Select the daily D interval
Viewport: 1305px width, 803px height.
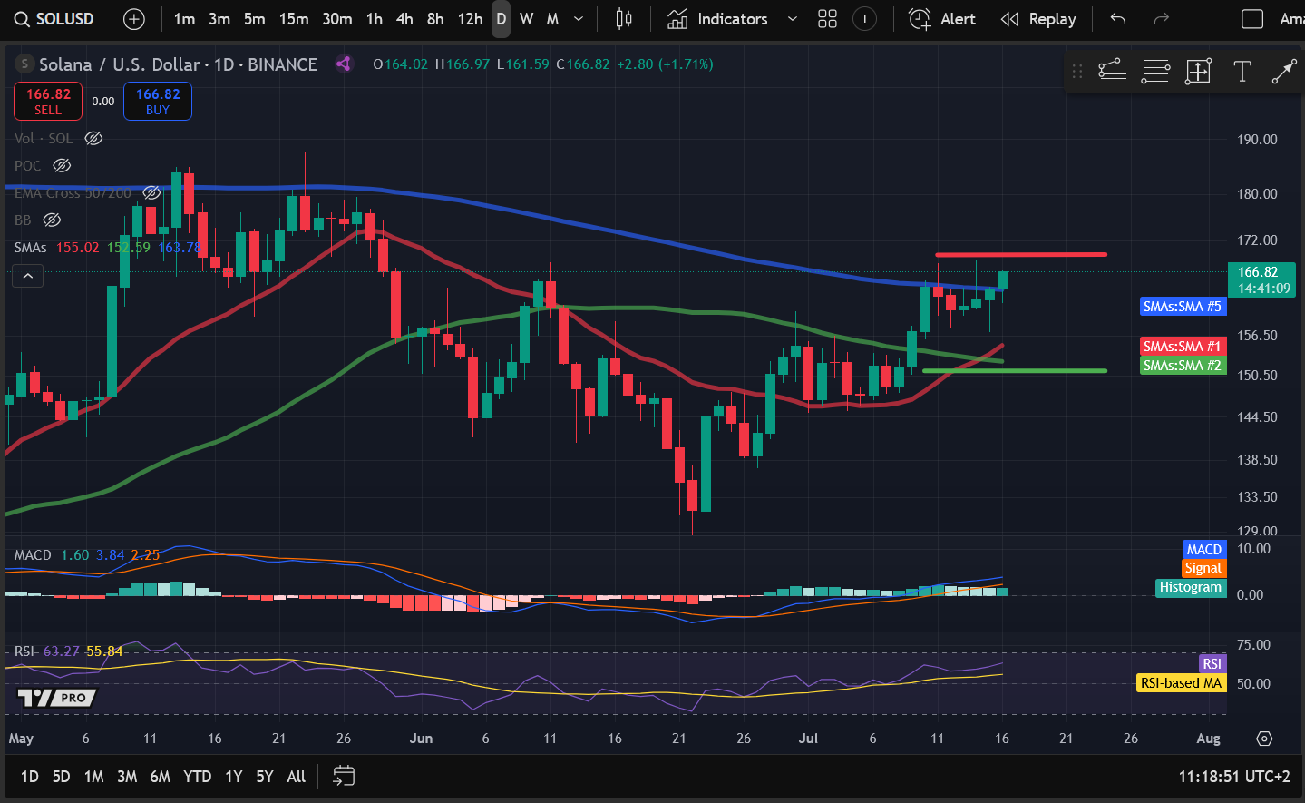[501, 19]
